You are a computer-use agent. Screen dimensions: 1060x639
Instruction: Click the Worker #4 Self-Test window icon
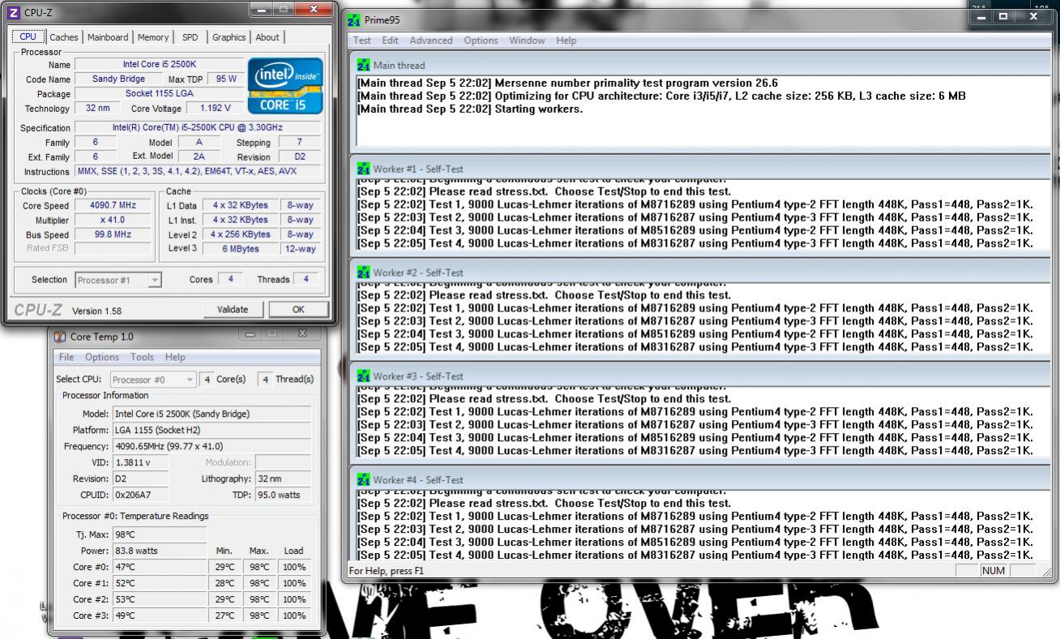(x=364, y=480)
